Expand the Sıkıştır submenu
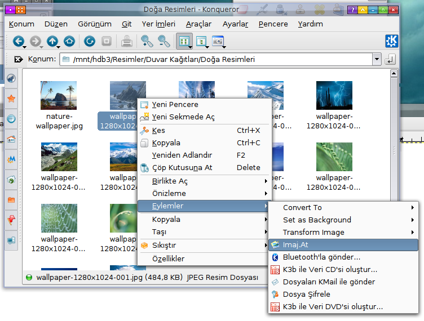 (x=204, y=246)
